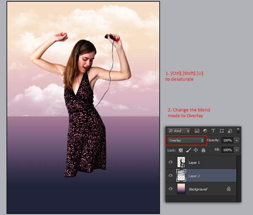The height and width of the screenshot is (215, 253).
Task: Filter layers by smart objects icon
Action: point(230,131)
